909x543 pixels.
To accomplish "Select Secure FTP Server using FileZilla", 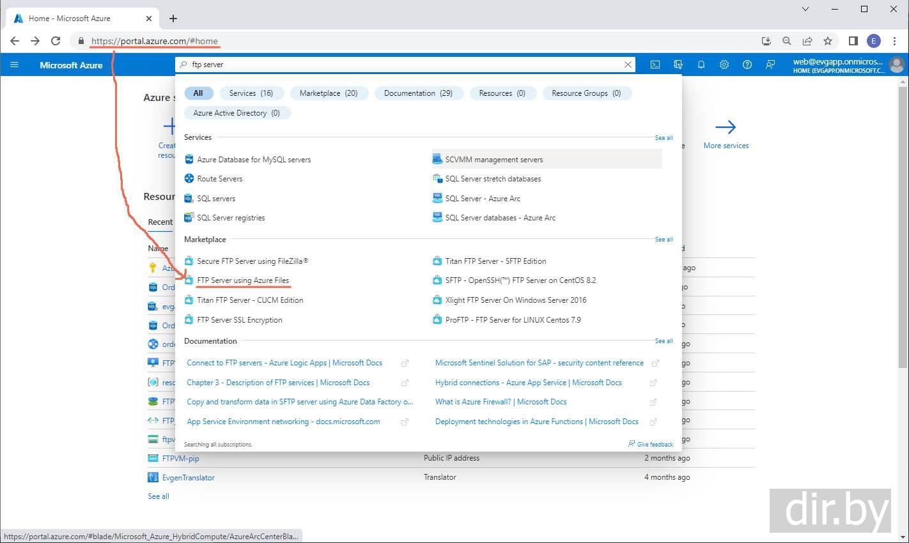I will coord(252,261).
